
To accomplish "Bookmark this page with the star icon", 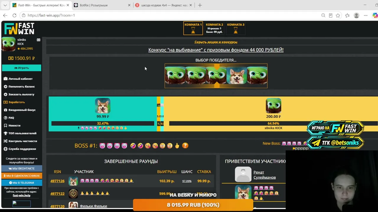I will tap(338, 15).
